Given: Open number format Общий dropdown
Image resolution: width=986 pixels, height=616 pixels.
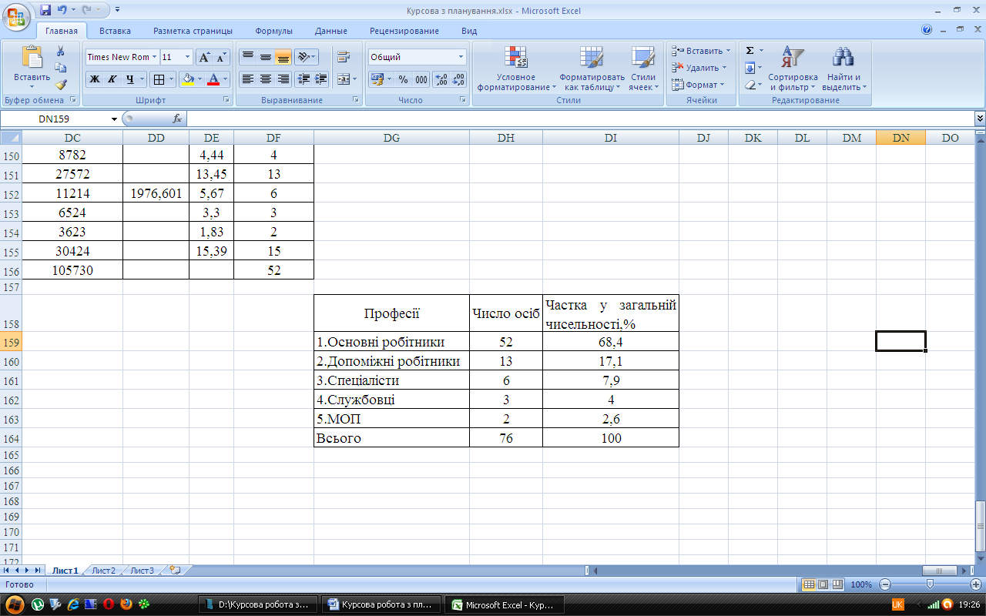Looking at the screenshot, I should click(461, 57).
